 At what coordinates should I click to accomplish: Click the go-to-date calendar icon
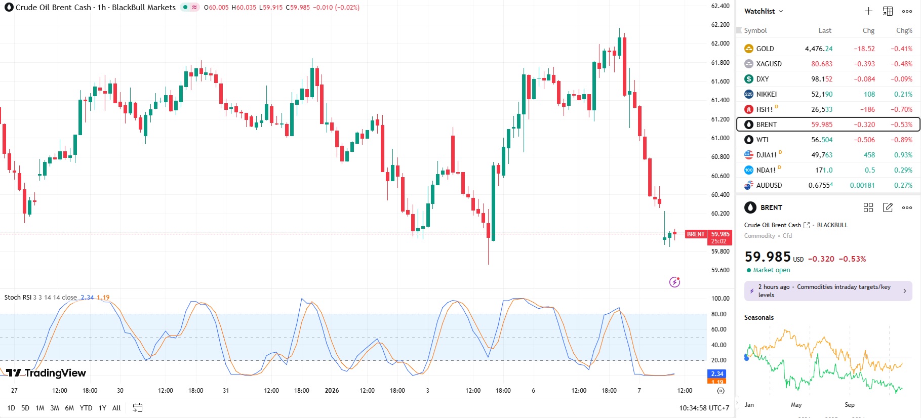tap(137, 408)
